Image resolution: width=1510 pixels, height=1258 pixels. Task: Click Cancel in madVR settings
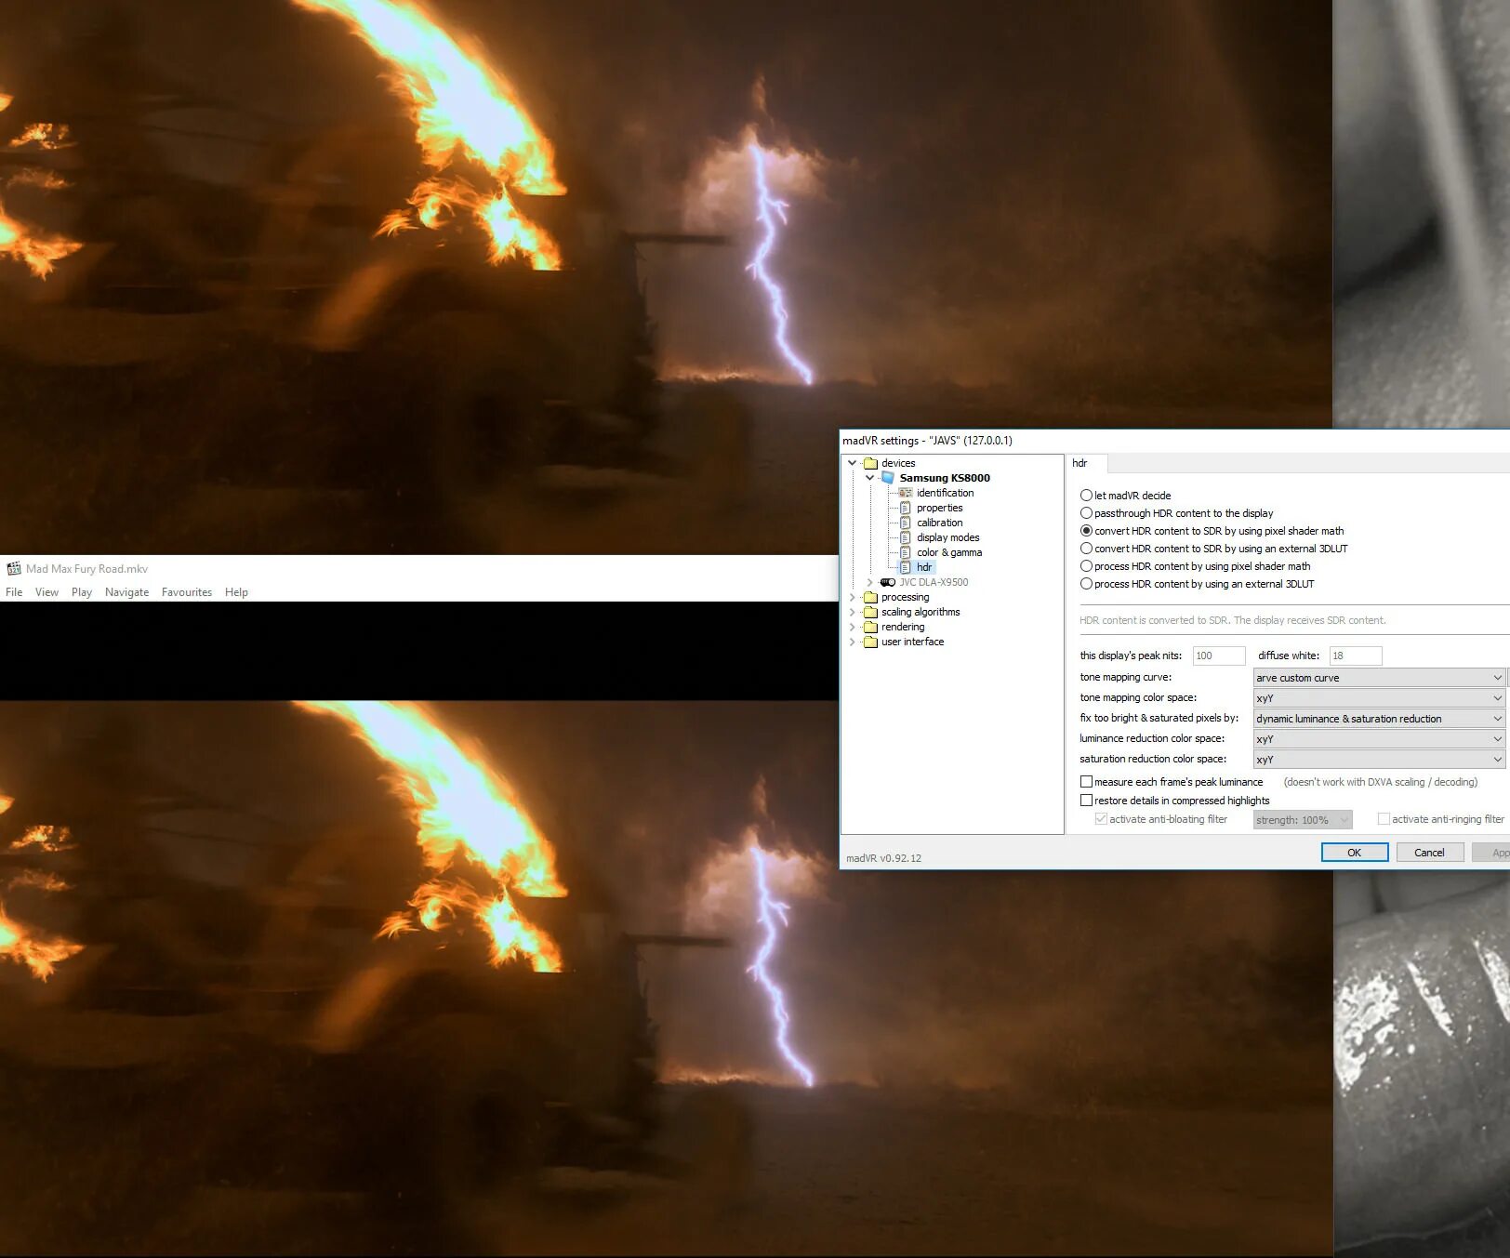click(1430, 853)
